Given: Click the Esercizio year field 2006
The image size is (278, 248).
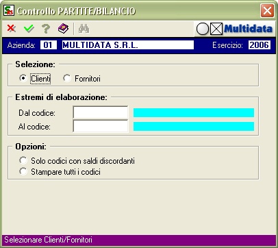Looking at the screenshot, I should [x=260, y=45].
